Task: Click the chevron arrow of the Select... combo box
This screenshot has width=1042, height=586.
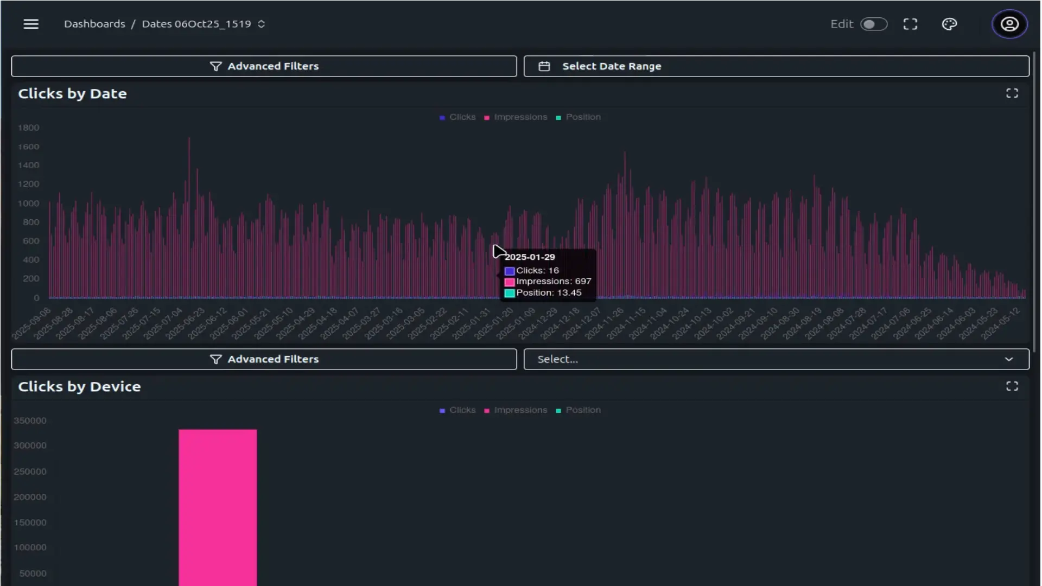Action: [x=1008, y=359]
